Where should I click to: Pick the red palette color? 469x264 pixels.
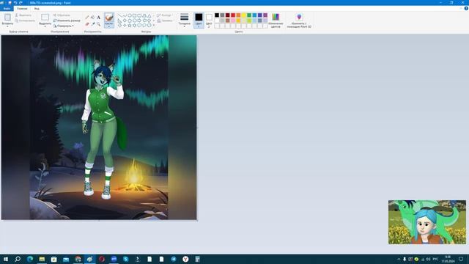click(233, 15)
